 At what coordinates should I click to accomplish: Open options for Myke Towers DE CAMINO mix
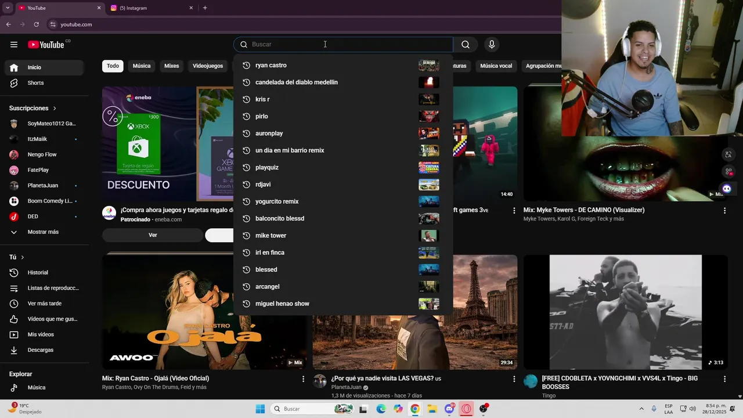[x=724, y=211]
